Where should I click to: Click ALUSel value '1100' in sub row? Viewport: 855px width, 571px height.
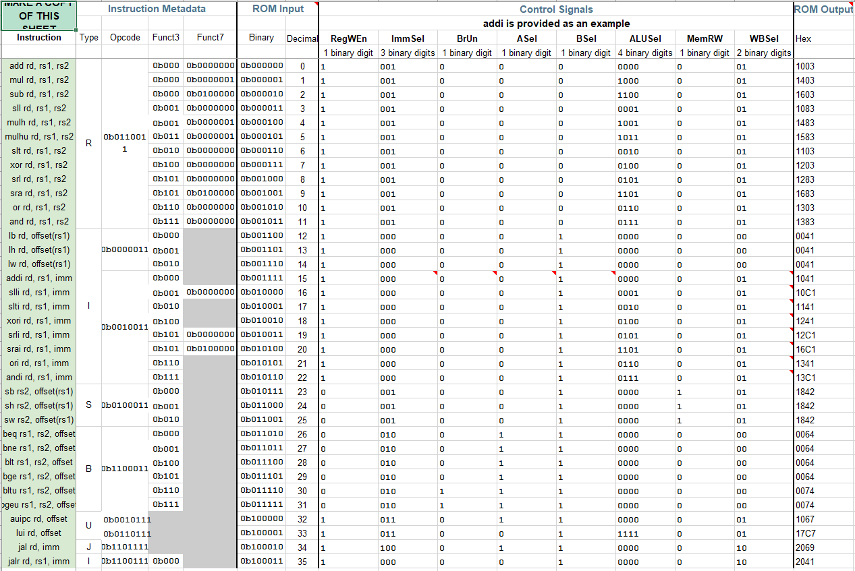pyautogui.click(x=645, y=94)
